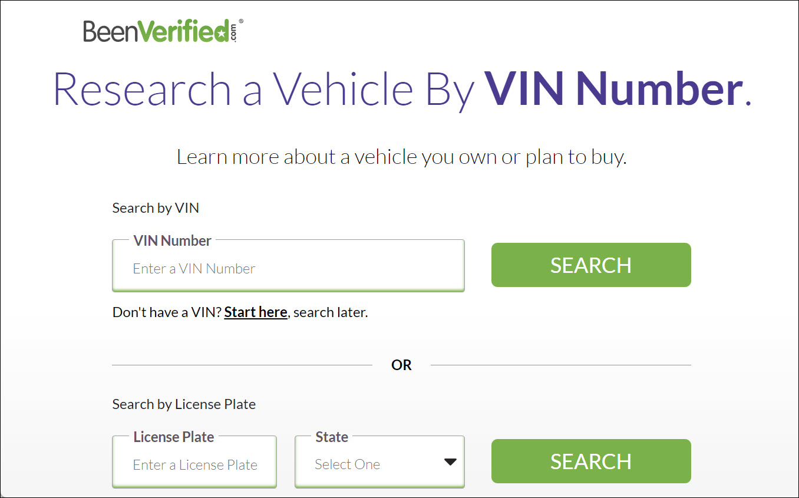
Task: Click the Research a Vehicle heading
Action: 402,90
